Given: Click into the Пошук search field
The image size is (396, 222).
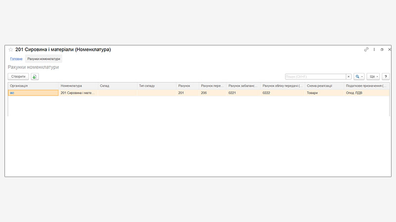Looking at the screenshot, I should click(315, 77).
